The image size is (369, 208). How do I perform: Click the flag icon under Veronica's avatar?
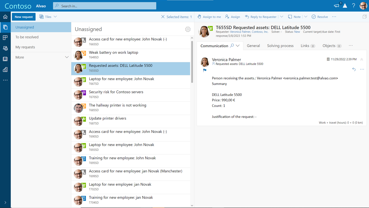point(205,70)
